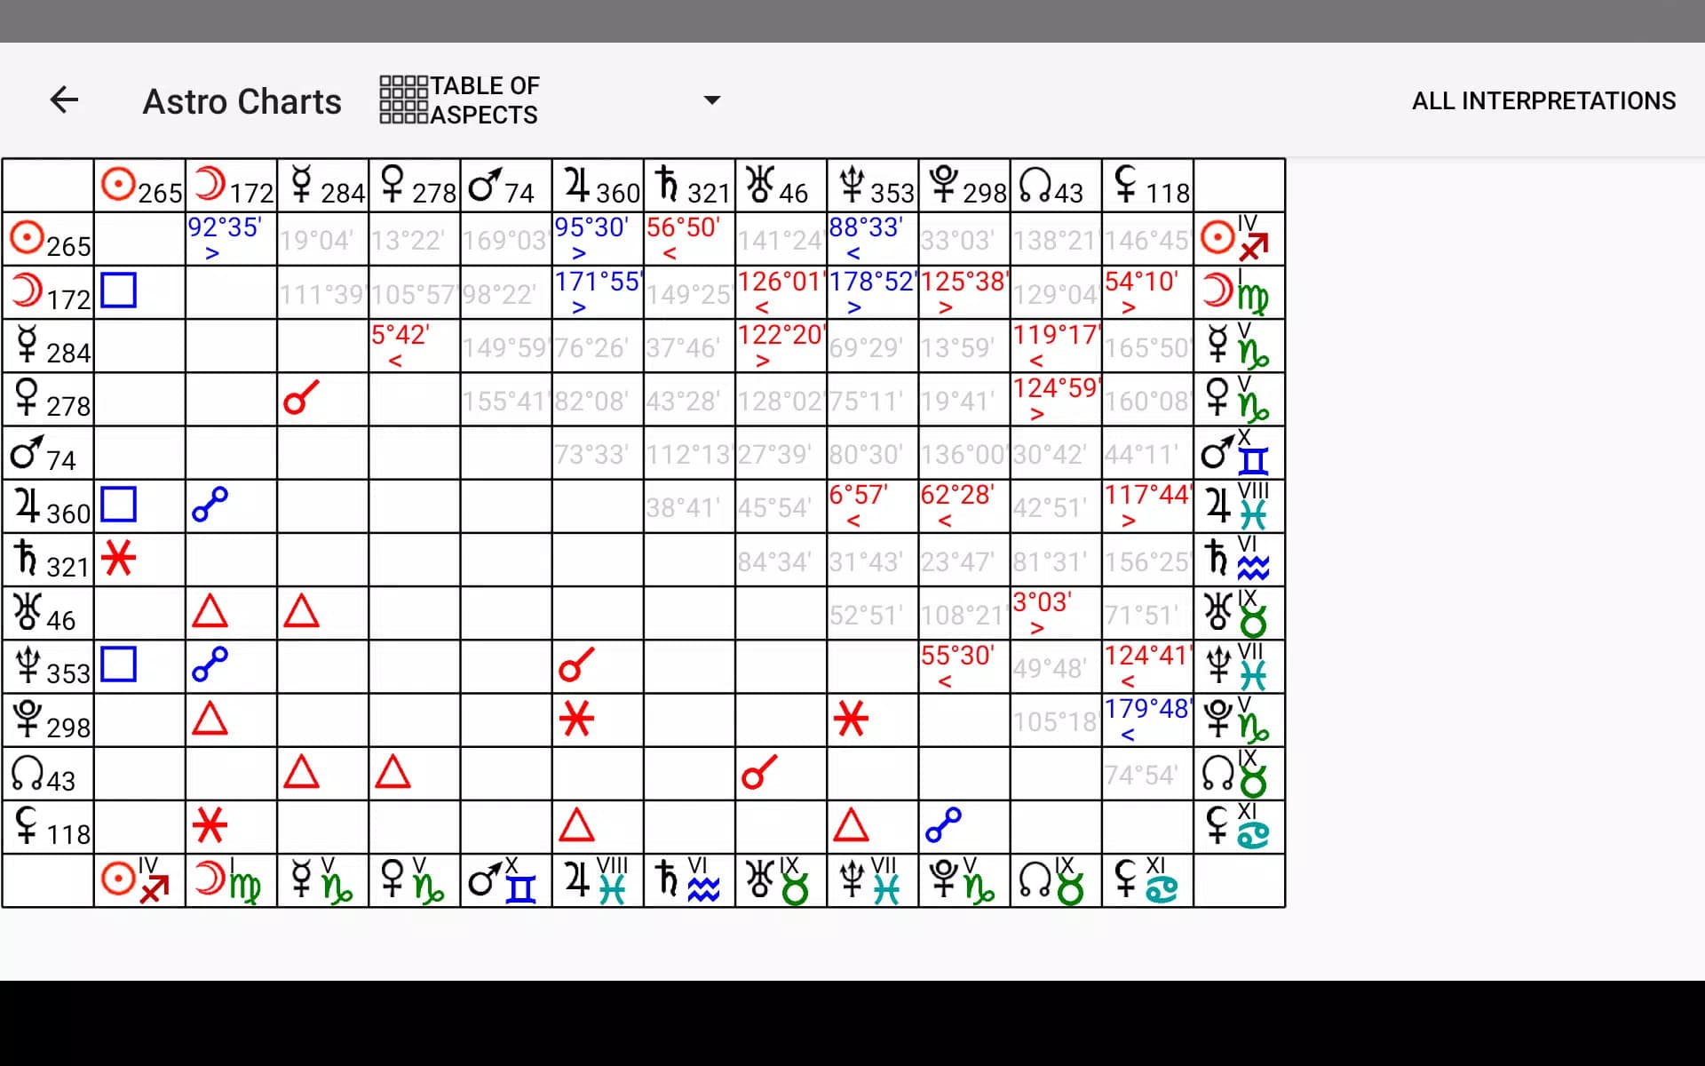Viewport: 1705px width, 1066px height.
Task: Select the Mars in Gemini icon in bottom row
Action: pyautogui.click(x=504, y=881)
